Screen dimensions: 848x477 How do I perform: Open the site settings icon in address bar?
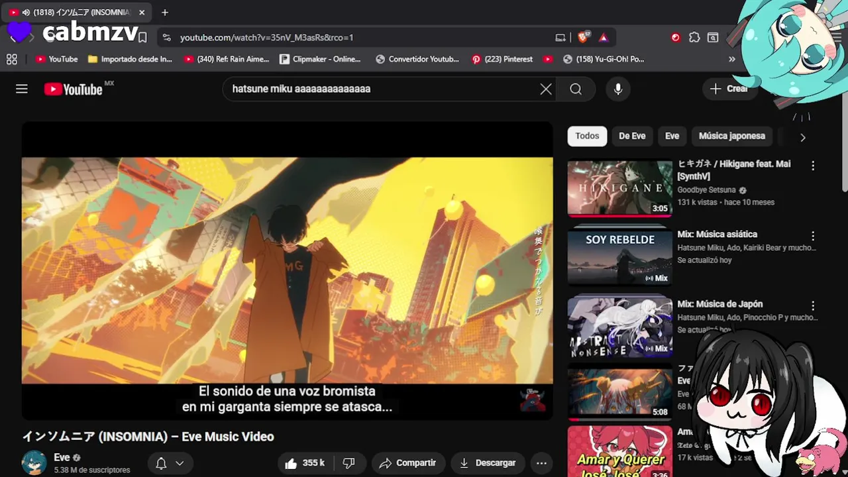166,38
